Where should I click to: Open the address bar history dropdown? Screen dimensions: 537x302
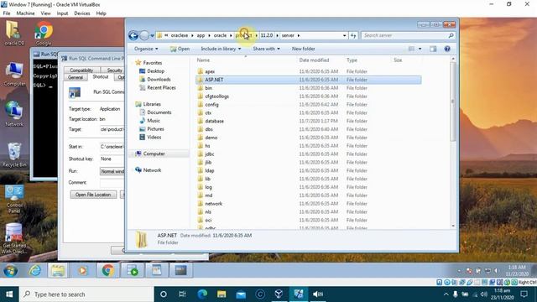click(x=344, y=35)
